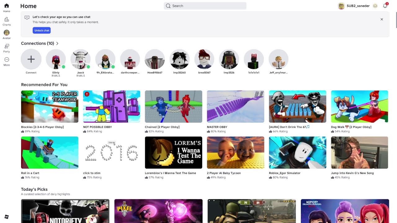The height and width of the screenshot is (223, 397).
Task: Open Jeff_srry1mar connection avatar
Action: (x=279, y=59)
